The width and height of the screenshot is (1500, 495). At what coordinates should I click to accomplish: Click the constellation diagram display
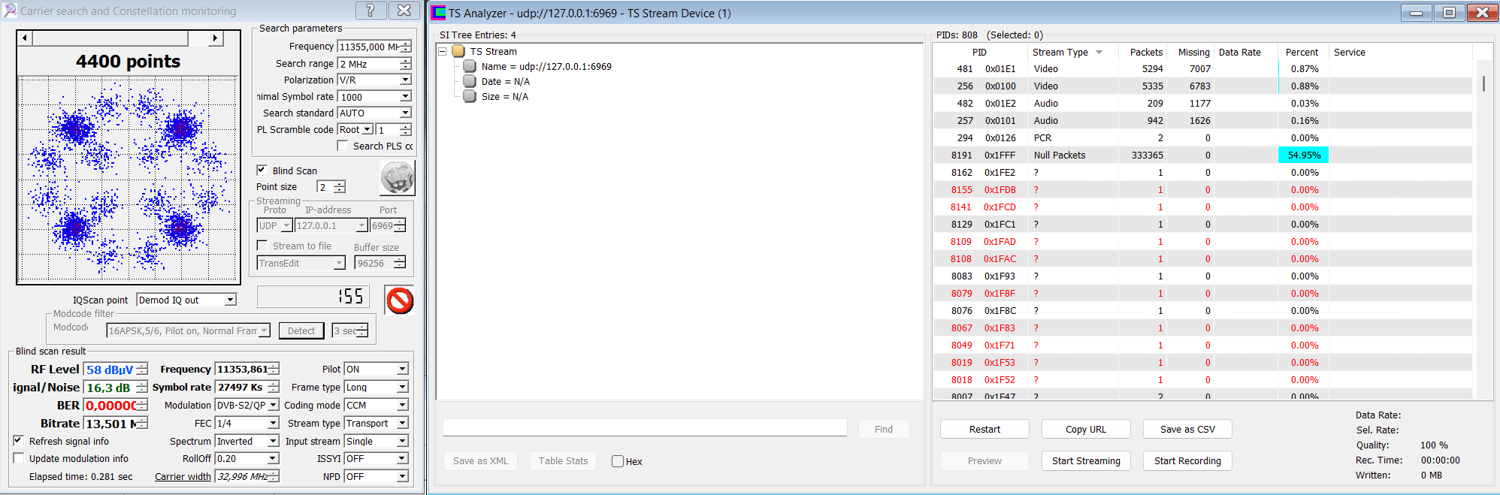click(129, 179)
